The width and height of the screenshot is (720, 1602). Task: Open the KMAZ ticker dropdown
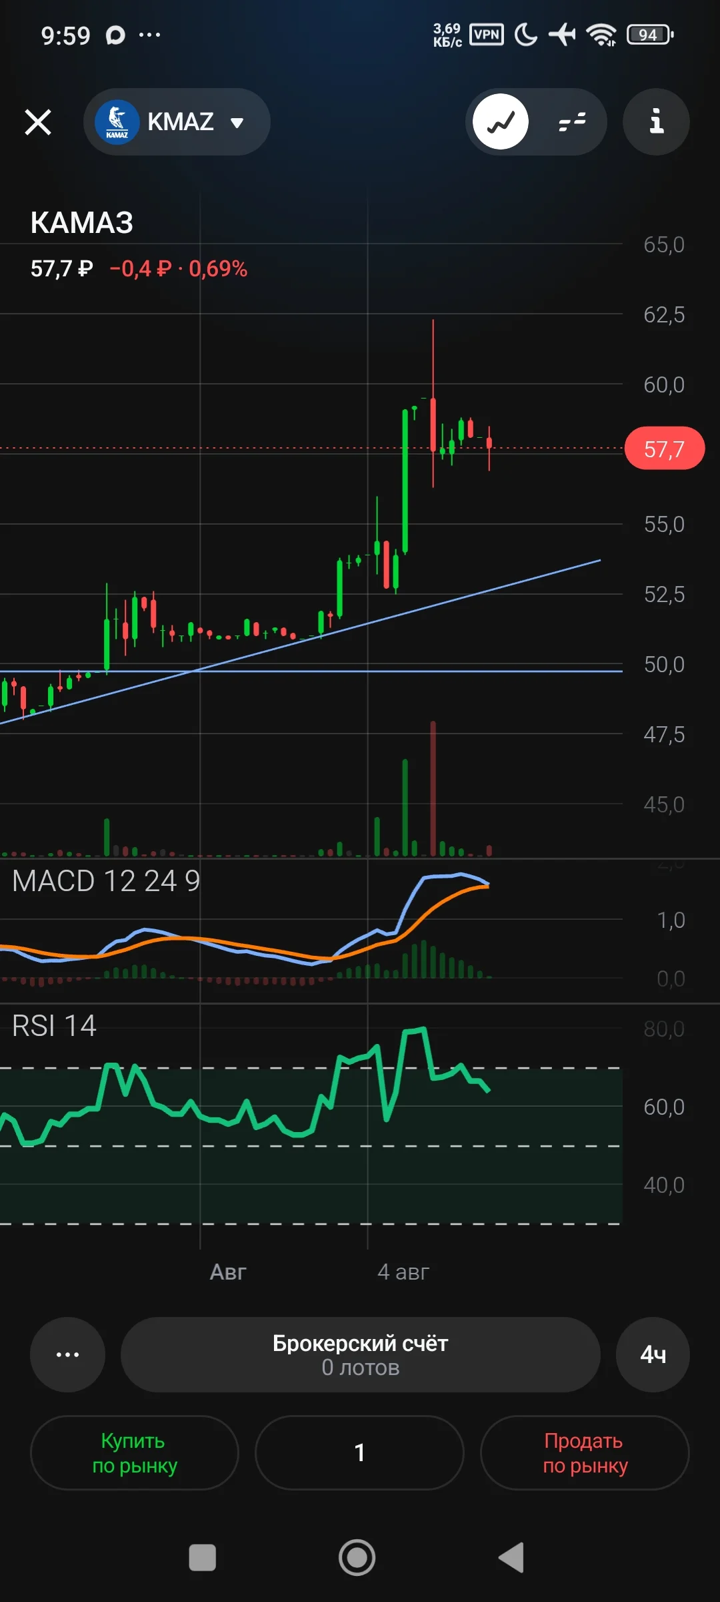[177, 122]
